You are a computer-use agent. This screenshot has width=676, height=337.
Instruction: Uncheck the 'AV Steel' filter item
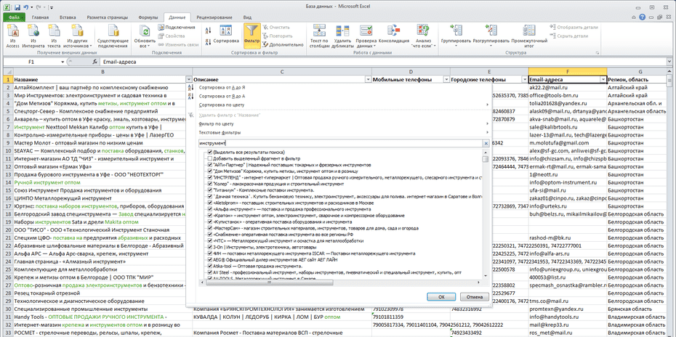click(x=210, y=272)
